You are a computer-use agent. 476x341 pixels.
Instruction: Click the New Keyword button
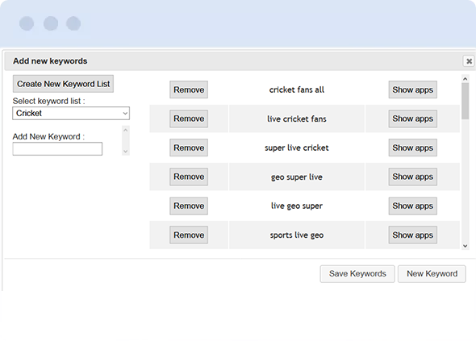click(x=432, y=274)
